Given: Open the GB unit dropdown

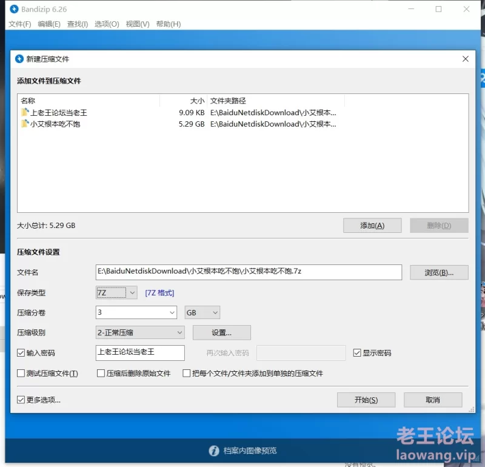Looking at the screenshot, I should pyautogui.click(x=214, y=312).
